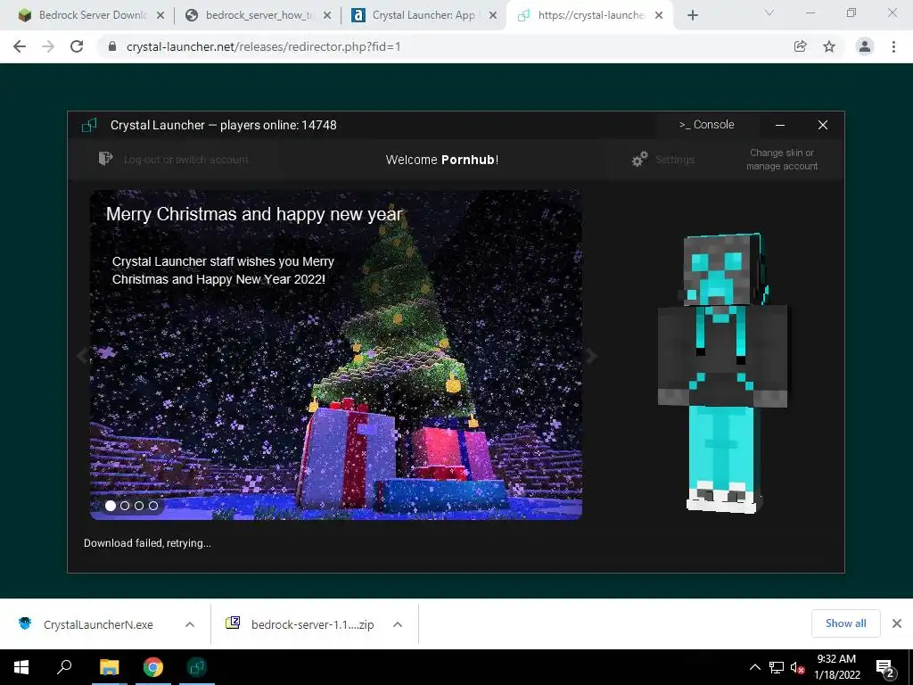
Task: Switch to Crystal Launcher: App tab
Action: point(422,15)
